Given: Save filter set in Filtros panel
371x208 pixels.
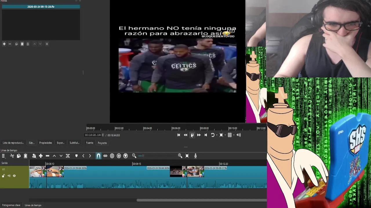Looking at the screenshot, I should click(x=28, y=44).
